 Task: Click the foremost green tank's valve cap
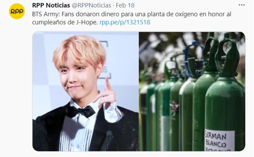(227, 56)
